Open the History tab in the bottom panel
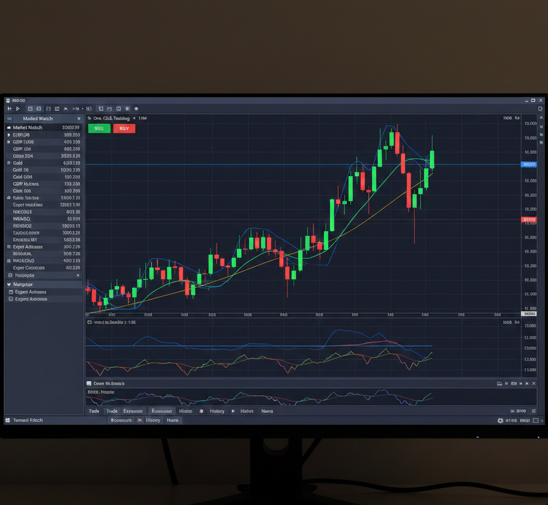This screenshot has width=548, height=505. click(217, 411)
